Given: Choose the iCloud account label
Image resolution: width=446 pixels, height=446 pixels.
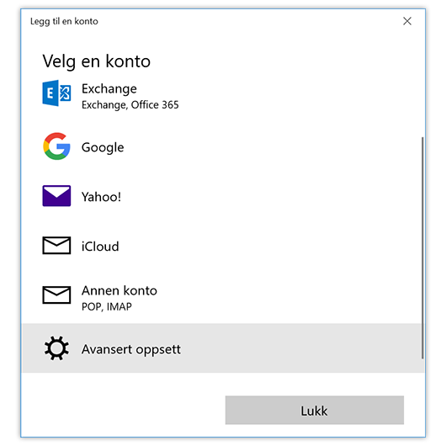Looking at the screenshot, I should point(100,247).
